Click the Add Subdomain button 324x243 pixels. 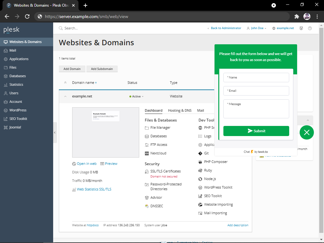(x=102, y=69)
